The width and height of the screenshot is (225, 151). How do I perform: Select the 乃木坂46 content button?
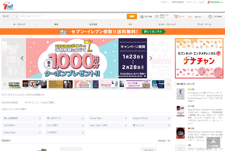(65, 133)
